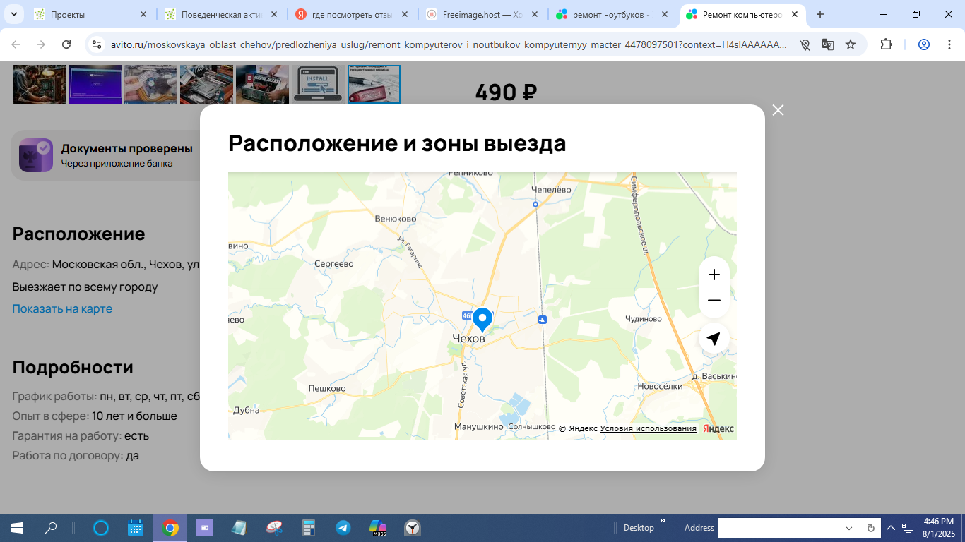Click the taskbar Address input field
965x542 pixels.
coord(778,528)
